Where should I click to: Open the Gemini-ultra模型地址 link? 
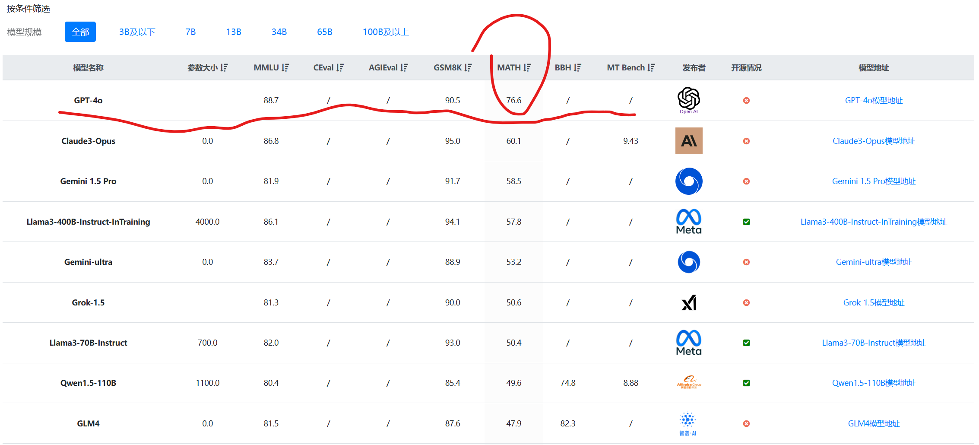tap(874, 262)
